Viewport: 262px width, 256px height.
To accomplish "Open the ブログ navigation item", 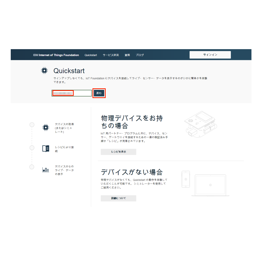I will tap(140, 55).
